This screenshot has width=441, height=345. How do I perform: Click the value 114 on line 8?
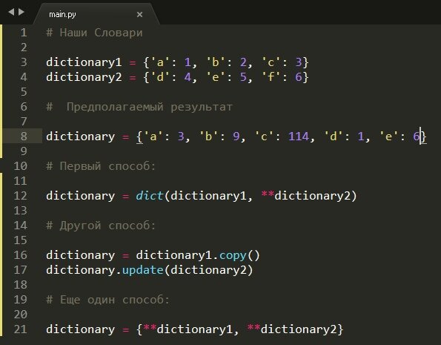tap(299, 137)
